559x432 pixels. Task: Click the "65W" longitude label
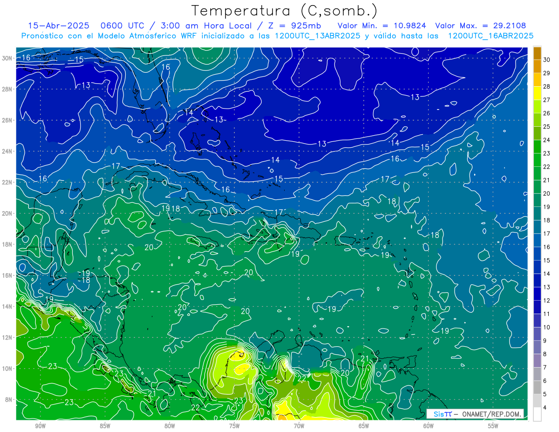point(364,426)
